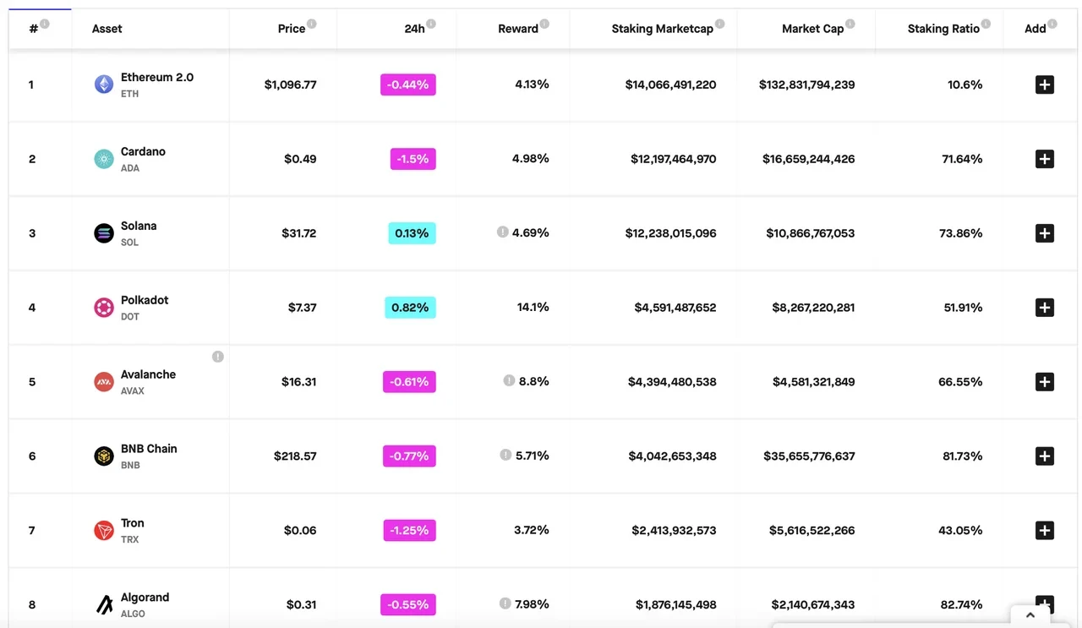Image resolution: width=1082 pixels, height=628 pixels.
Task: Sort by Staking Ratio column header
Action: [943, 29]
